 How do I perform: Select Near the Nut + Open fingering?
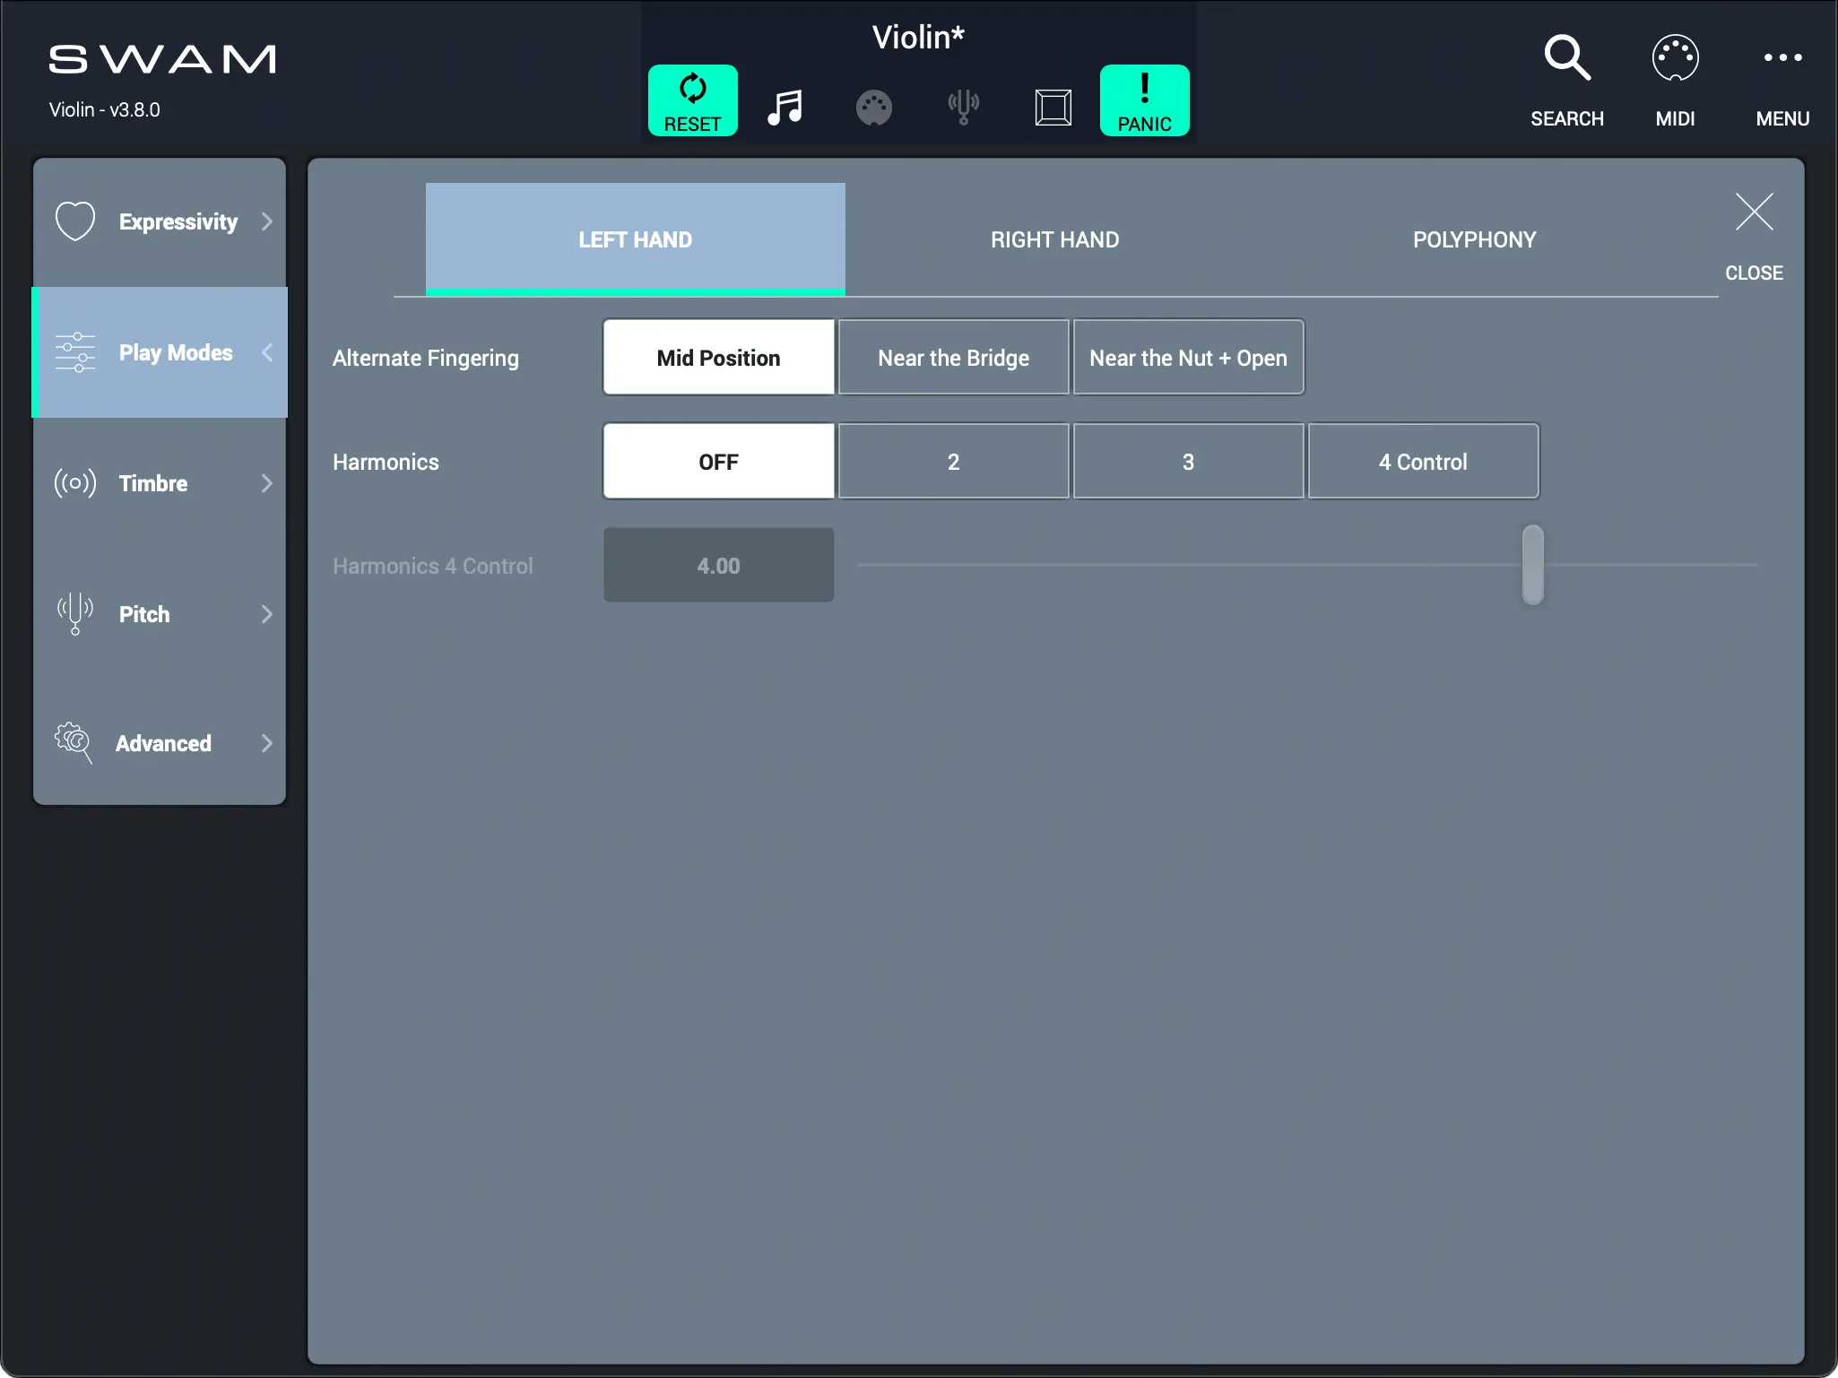pyautogui.click(x=1188, y=358)
